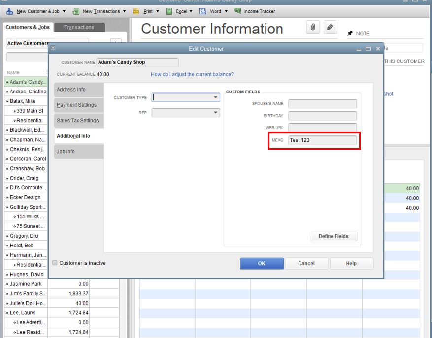Open the Income Tracker
432x338 pixels.
tap(255, 11)
